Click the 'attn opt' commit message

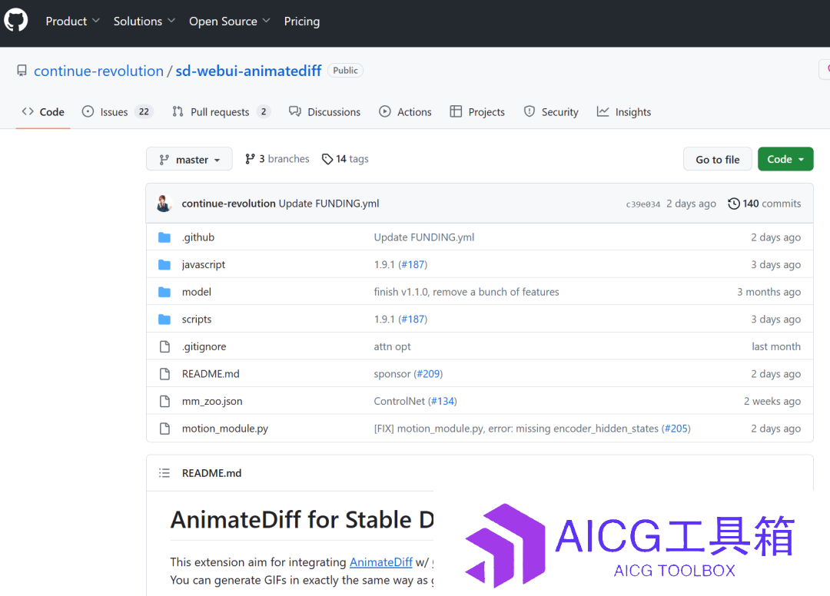(x=392, y=346)
